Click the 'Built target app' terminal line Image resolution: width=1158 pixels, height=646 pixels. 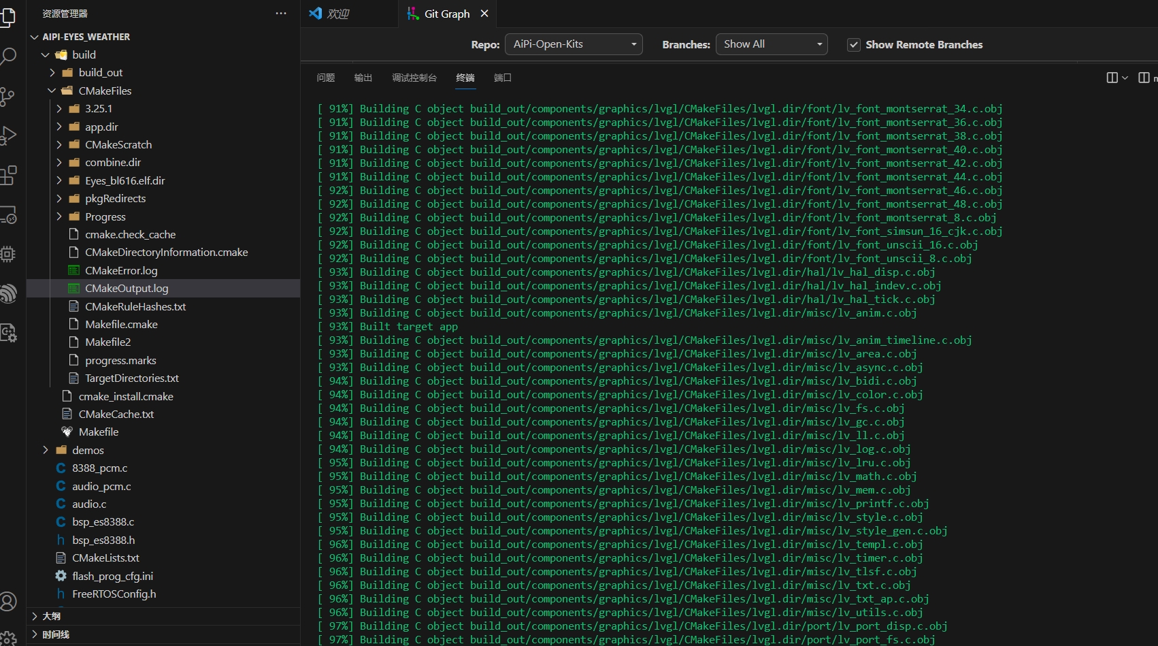388,327
